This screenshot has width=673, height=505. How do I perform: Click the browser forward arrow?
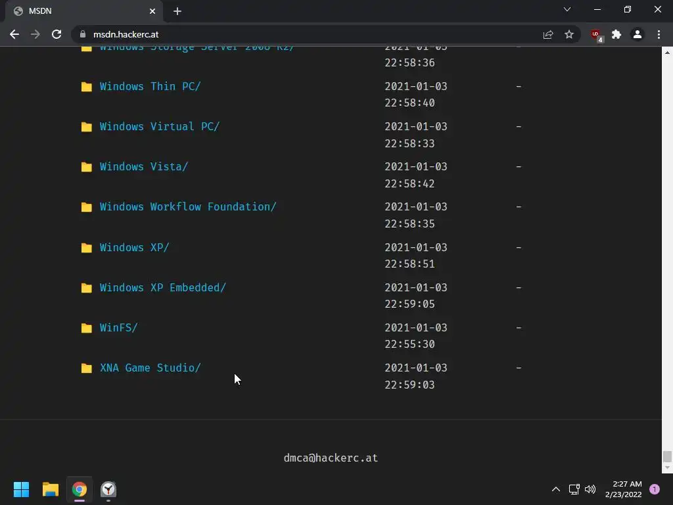pos(35,34)
